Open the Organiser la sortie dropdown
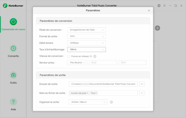This screenshot has height=118, width=186. coord(88,102)
